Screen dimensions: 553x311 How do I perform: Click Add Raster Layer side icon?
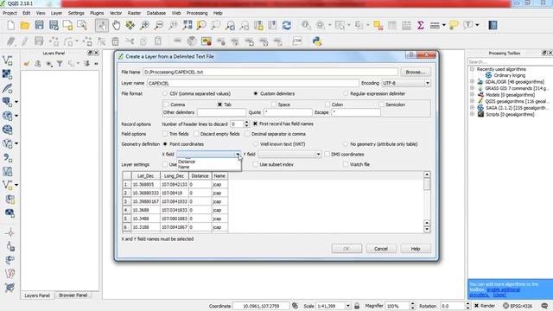(x=8, y=74)
